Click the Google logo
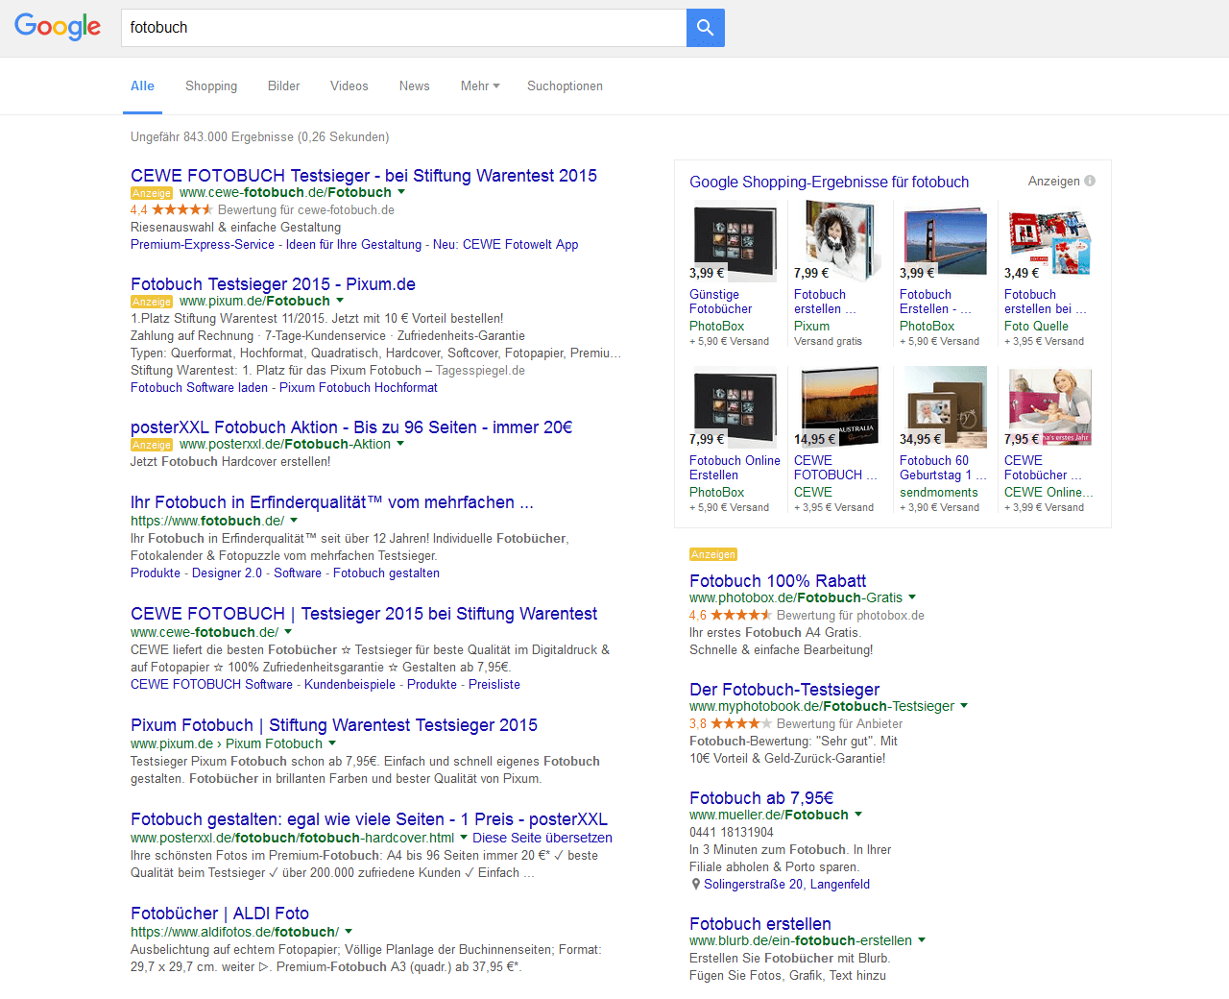The width and height of the screenshot is (1229, 999). coord(58,27)
